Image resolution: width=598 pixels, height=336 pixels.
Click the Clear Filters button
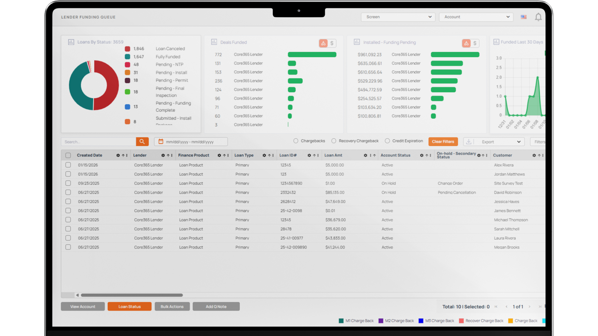click(443, 141)
